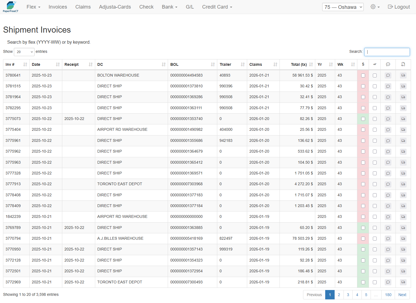
Task: Focus the Search input field
Action: [387, 52]
